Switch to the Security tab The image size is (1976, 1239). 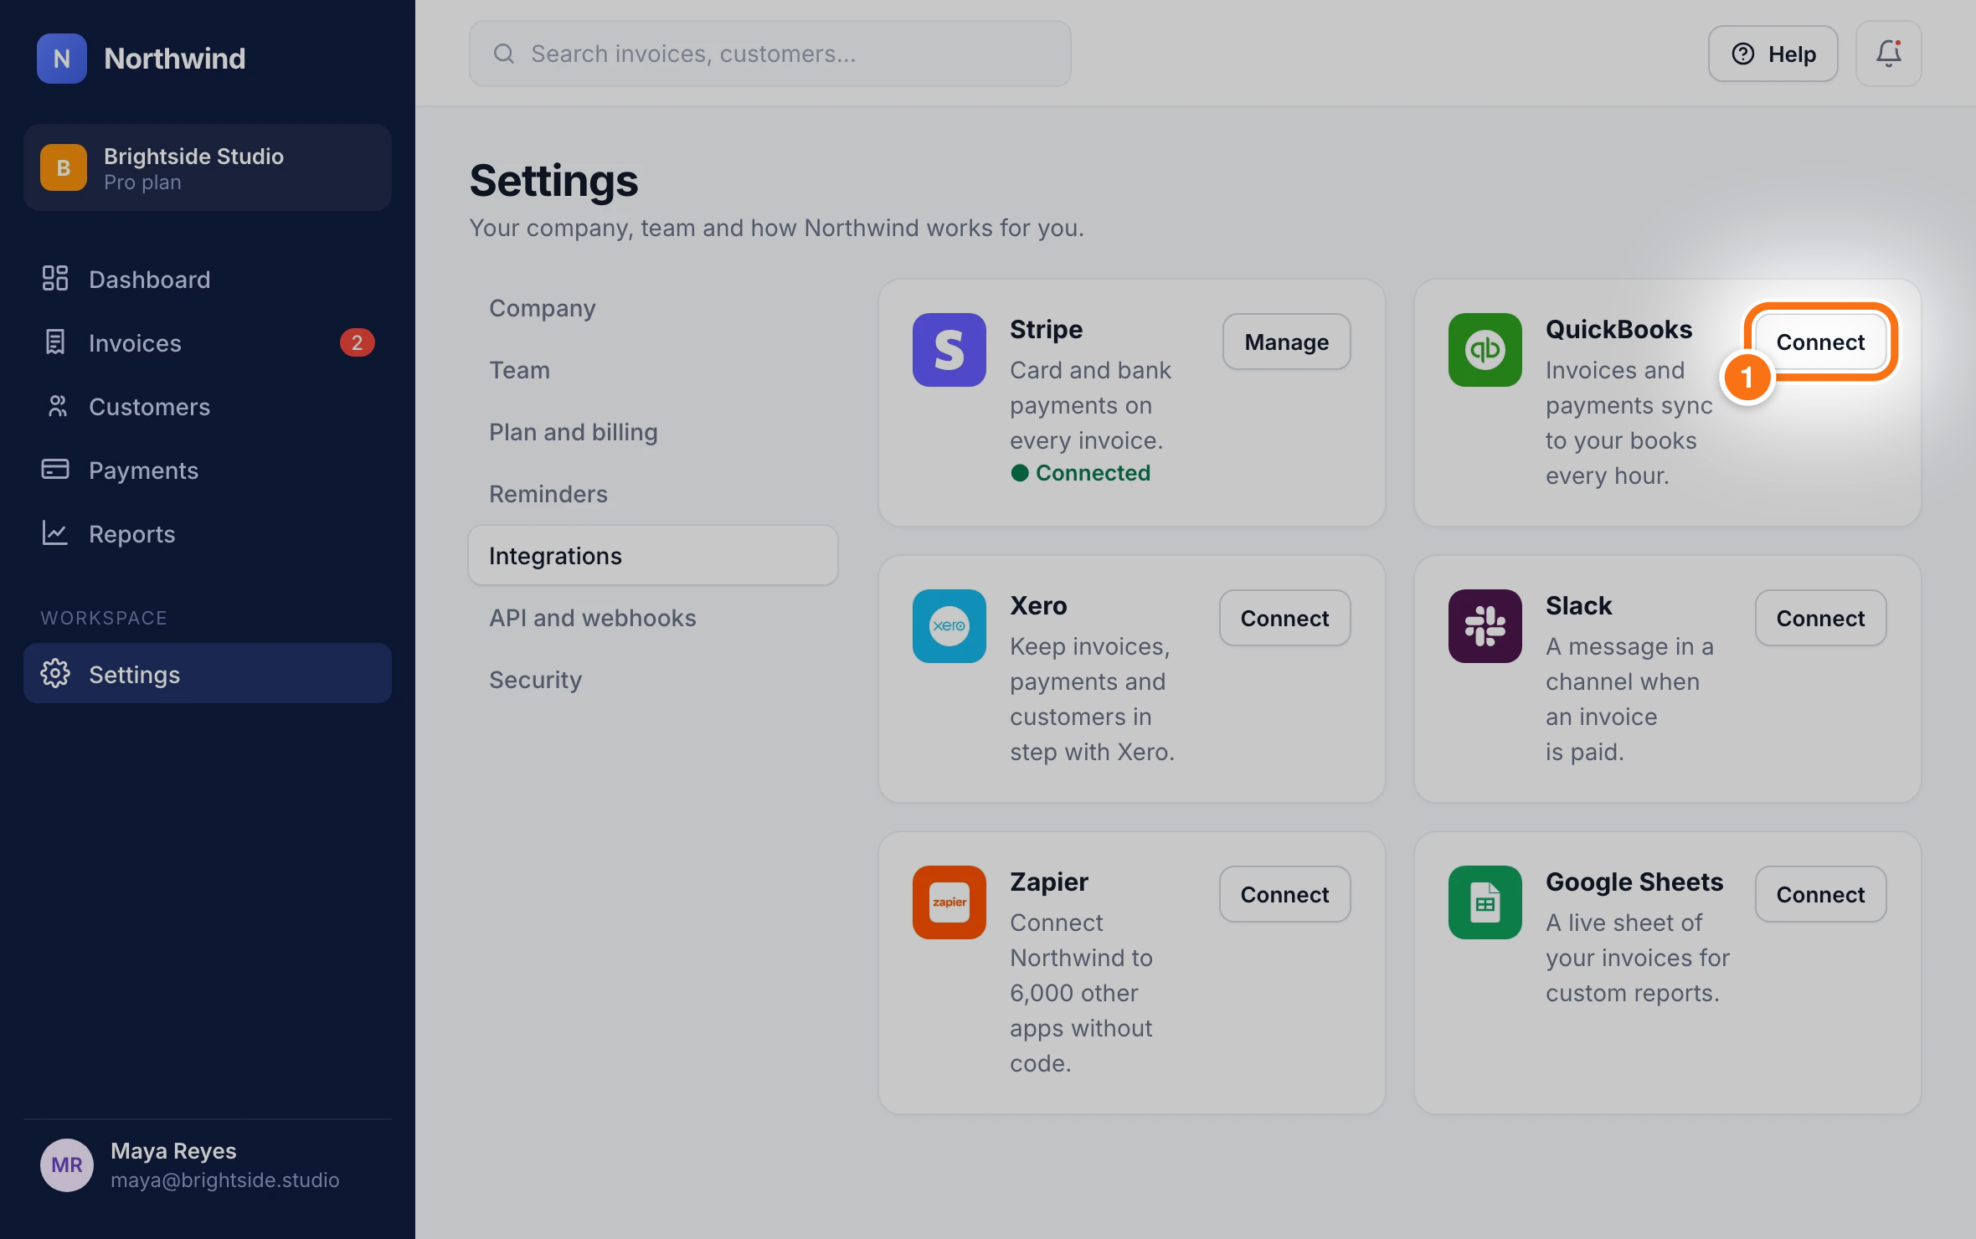click(653, 680)
